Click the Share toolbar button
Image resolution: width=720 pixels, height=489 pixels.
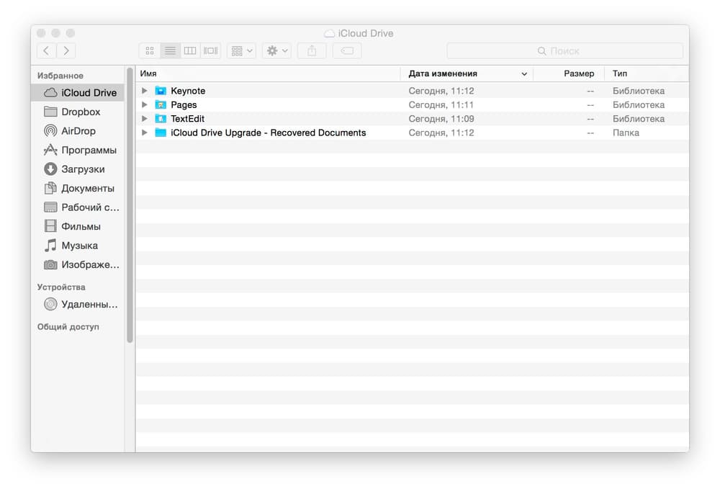(x=312, y=50)
